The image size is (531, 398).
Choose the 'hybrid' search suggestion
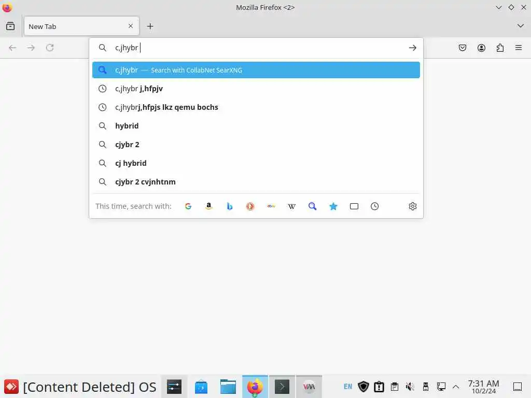coord(256,126)
